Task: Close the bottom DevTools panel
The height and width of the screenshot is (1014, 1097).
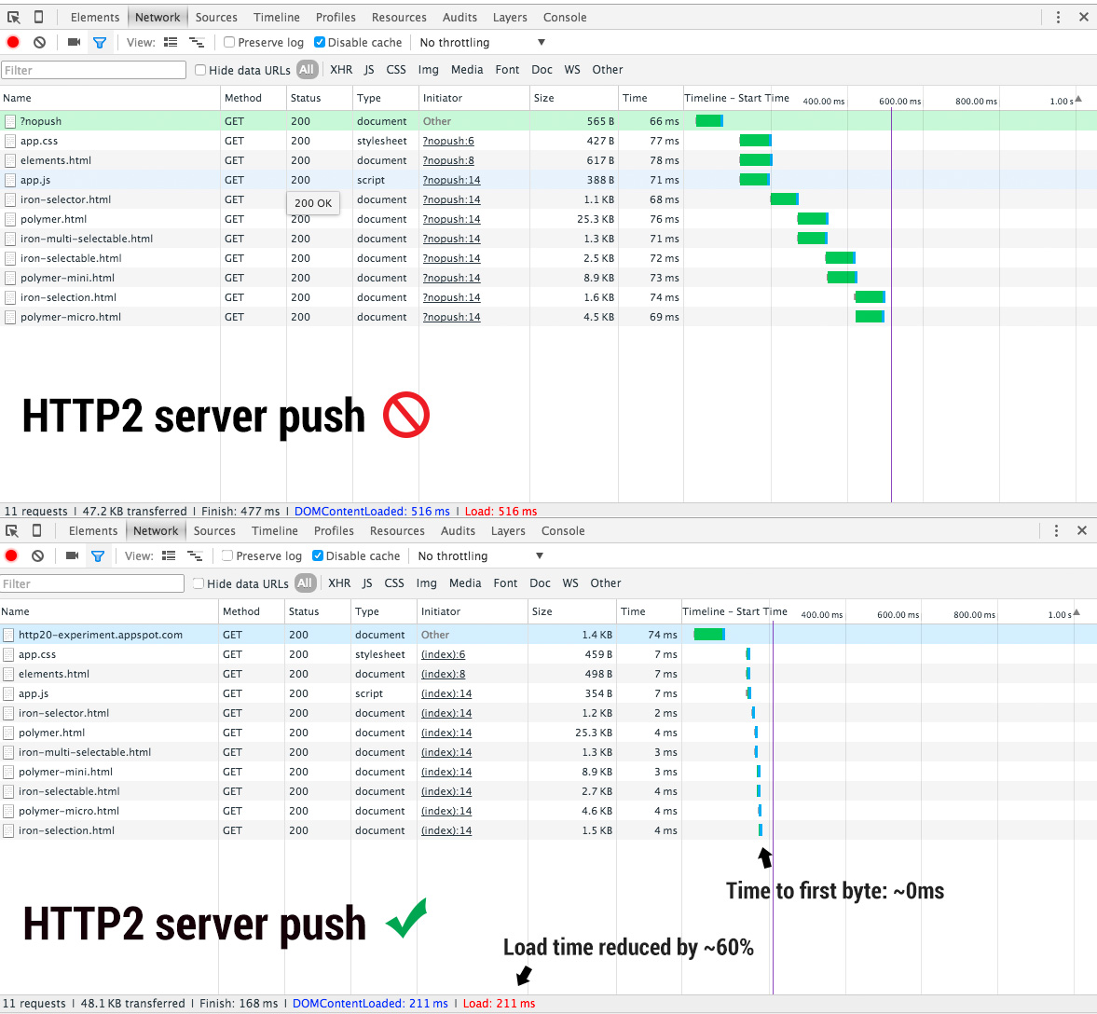Action: click(1081, 530)
